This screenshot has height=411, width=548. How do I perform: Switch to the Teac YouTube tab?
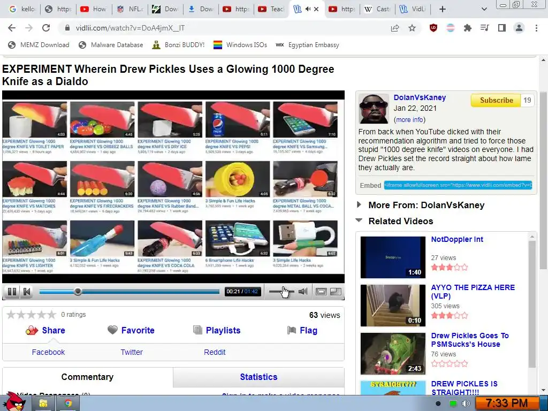(x=271, y=9)
